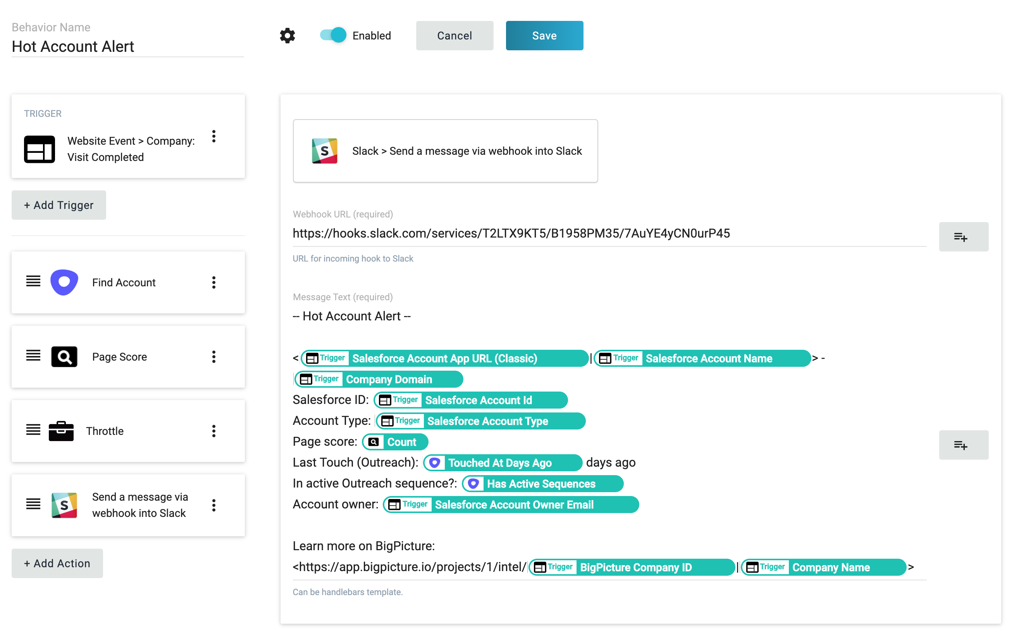Select the Page score Count token
The width and height of the screenshot is (1019, 633).
click(x=395, y=442)
